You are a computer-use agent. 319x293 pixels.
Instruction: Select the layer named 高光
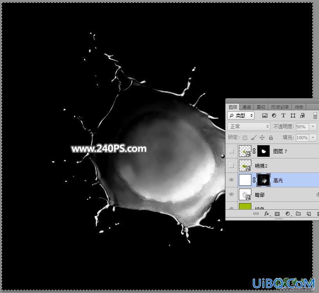278,180
